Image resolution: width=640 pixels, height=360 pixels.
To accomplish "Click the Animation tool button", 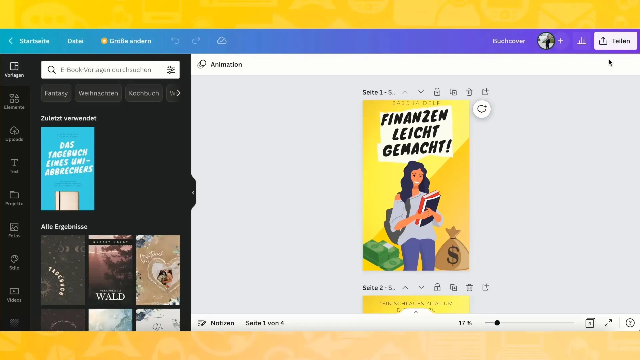I will click(220, 64).
